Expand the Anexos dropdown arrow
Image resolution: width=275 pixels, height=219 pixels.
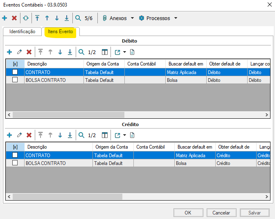click(133, 18)
